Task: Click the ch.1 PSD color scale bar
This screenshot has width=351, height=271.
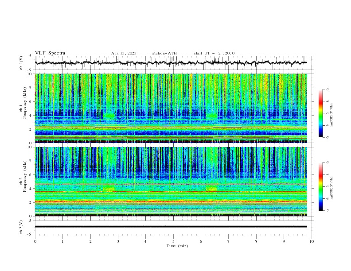Action: [x=320, y=113]
